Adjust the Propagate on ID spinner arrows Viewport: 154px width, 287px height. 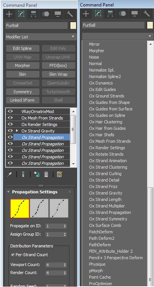pyautogui.click(x=65, y=226)
